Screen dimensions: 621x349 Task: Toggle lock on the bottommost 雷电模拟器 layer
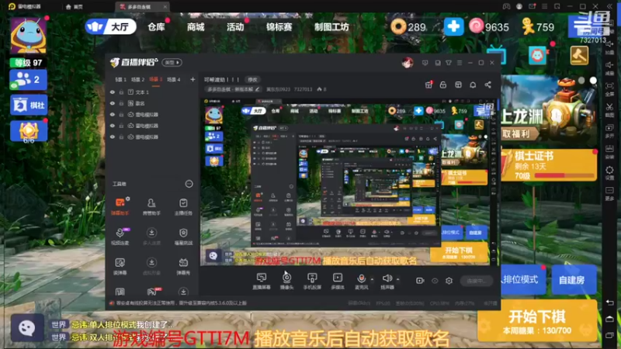[121, 137]
